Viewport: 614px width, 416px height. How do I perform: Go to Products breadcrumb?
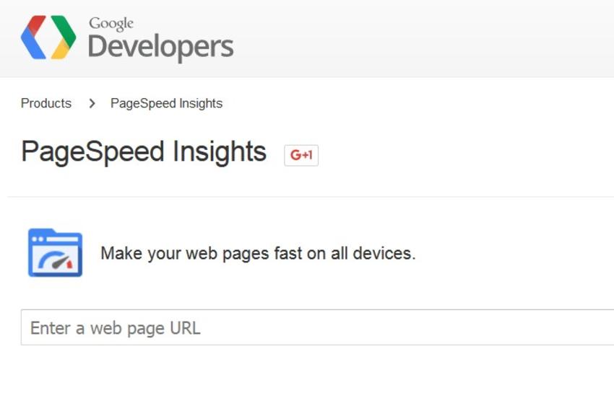46,103
